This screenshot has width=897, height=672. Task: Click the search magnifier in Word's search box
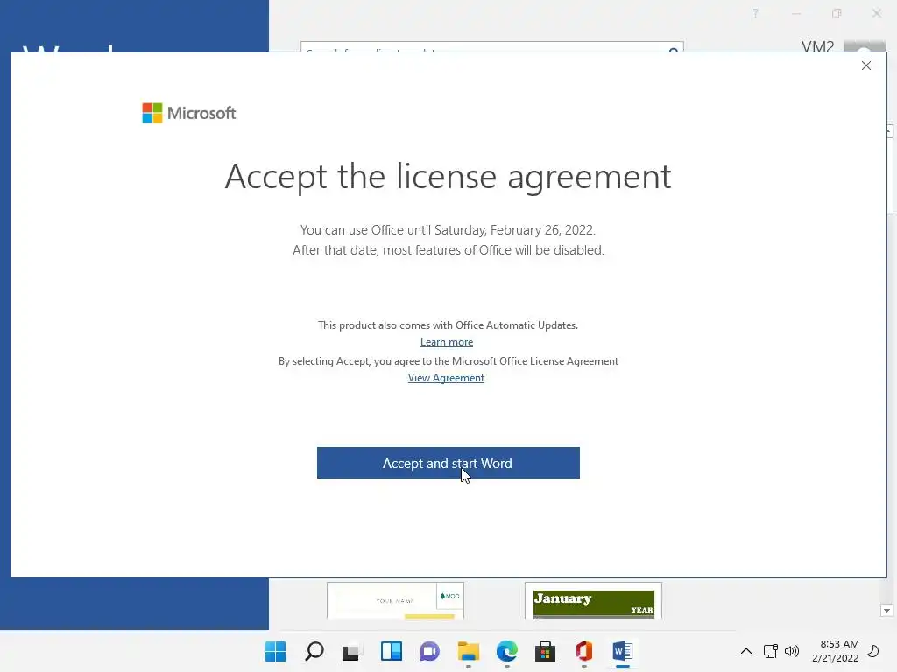pos(674,50)
